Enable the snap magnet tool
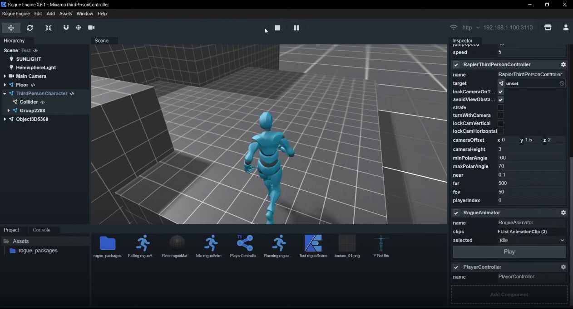This screenshot has height=309, width=573. (x=66, y=28)
